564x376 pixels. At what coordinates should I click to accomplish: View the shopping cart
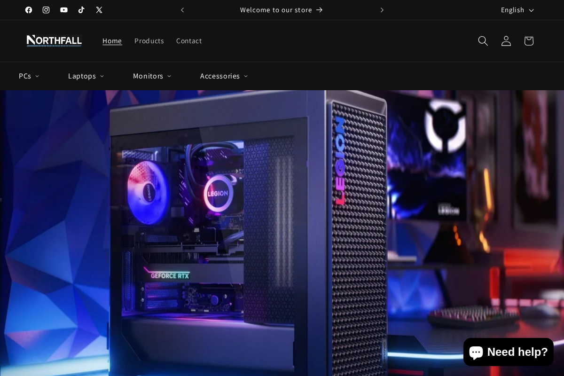click(528, 41)
